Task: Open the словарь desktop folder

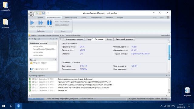Action: coord(5,23)
